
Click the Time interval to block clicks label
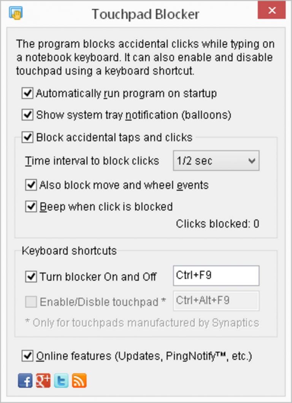[92, 161]
